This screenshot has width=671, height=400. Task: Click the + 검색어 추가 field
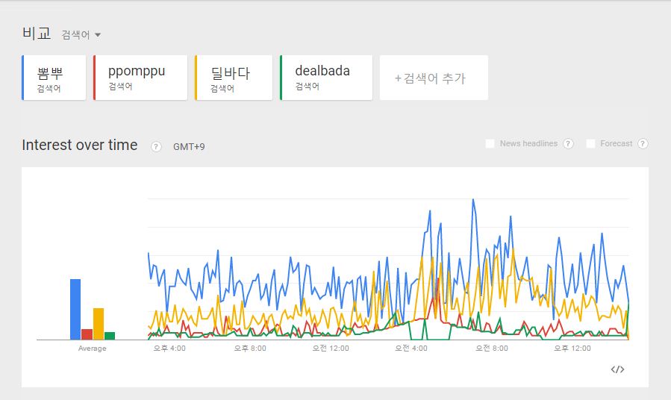[433, 78]
